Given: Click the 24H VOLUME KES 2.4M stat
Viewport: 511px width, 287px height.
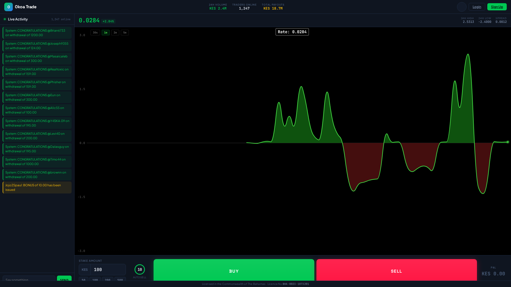Looking at the screenshot, I should 218,7.
